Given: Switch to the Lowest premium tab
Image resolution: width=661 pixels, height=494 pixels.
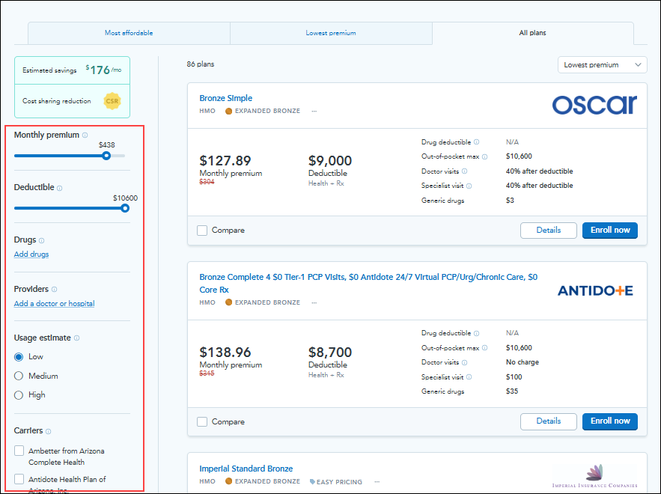Looking at the screenshot, I should [x=331, y=33].
